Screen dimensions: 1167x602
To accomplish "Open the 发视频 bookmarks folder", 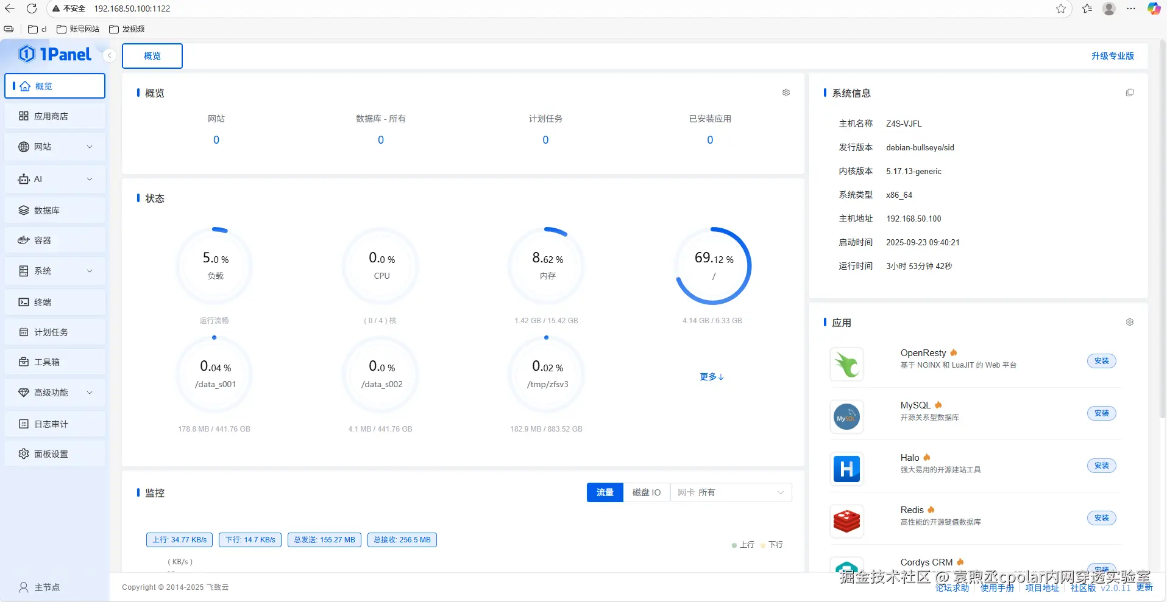I will [x=127, y=29].
